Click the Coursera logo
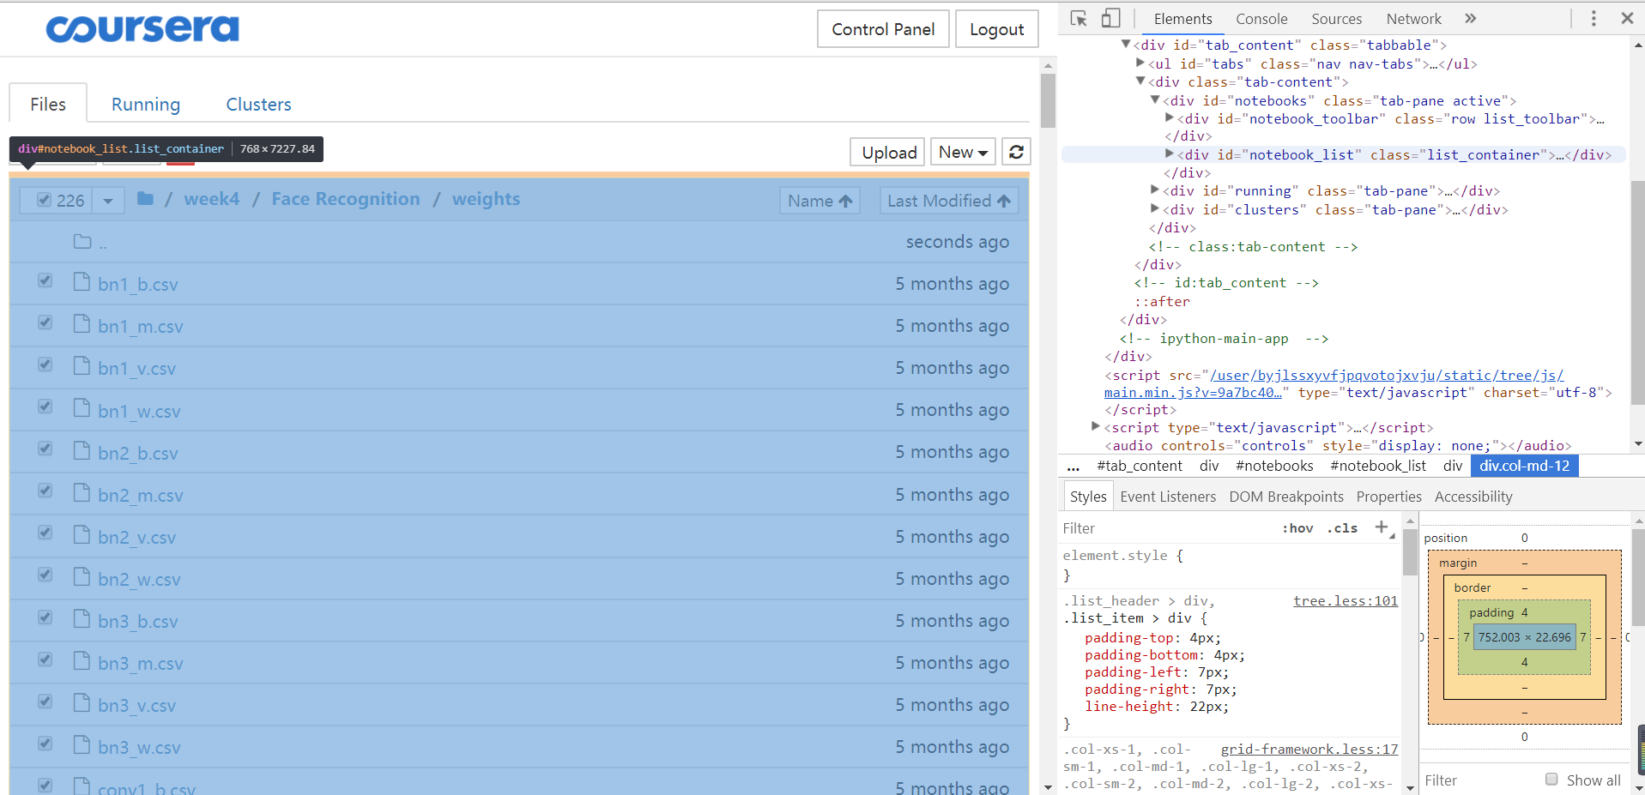 (142, 29)
